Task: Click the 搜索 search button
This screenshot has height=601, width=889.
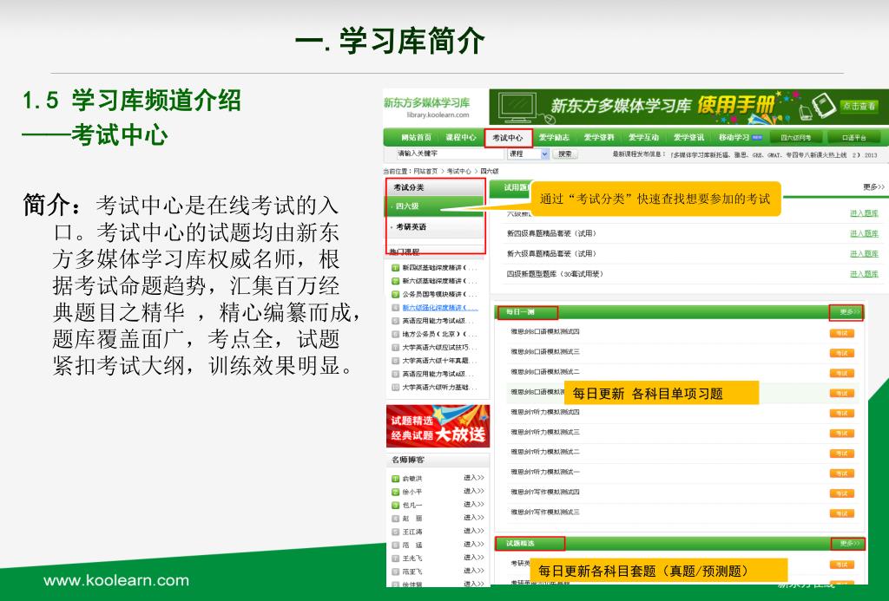Action: point(564,154)
